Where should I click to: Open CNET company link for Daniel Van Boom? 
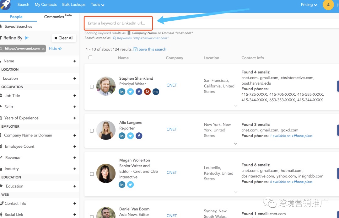(x=172, y=215)
